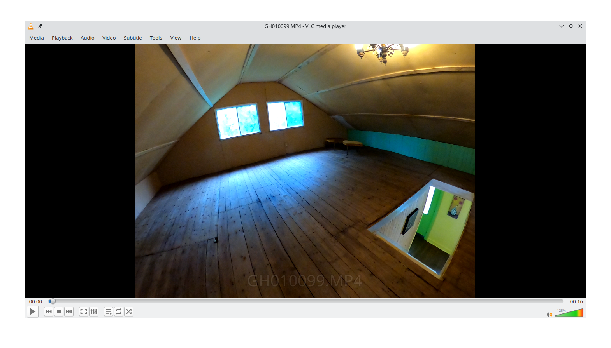
Task: Open the Help menu
Action: click(195, 38)
